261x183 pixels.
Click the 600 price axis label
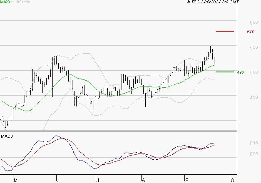pos(254,22)
